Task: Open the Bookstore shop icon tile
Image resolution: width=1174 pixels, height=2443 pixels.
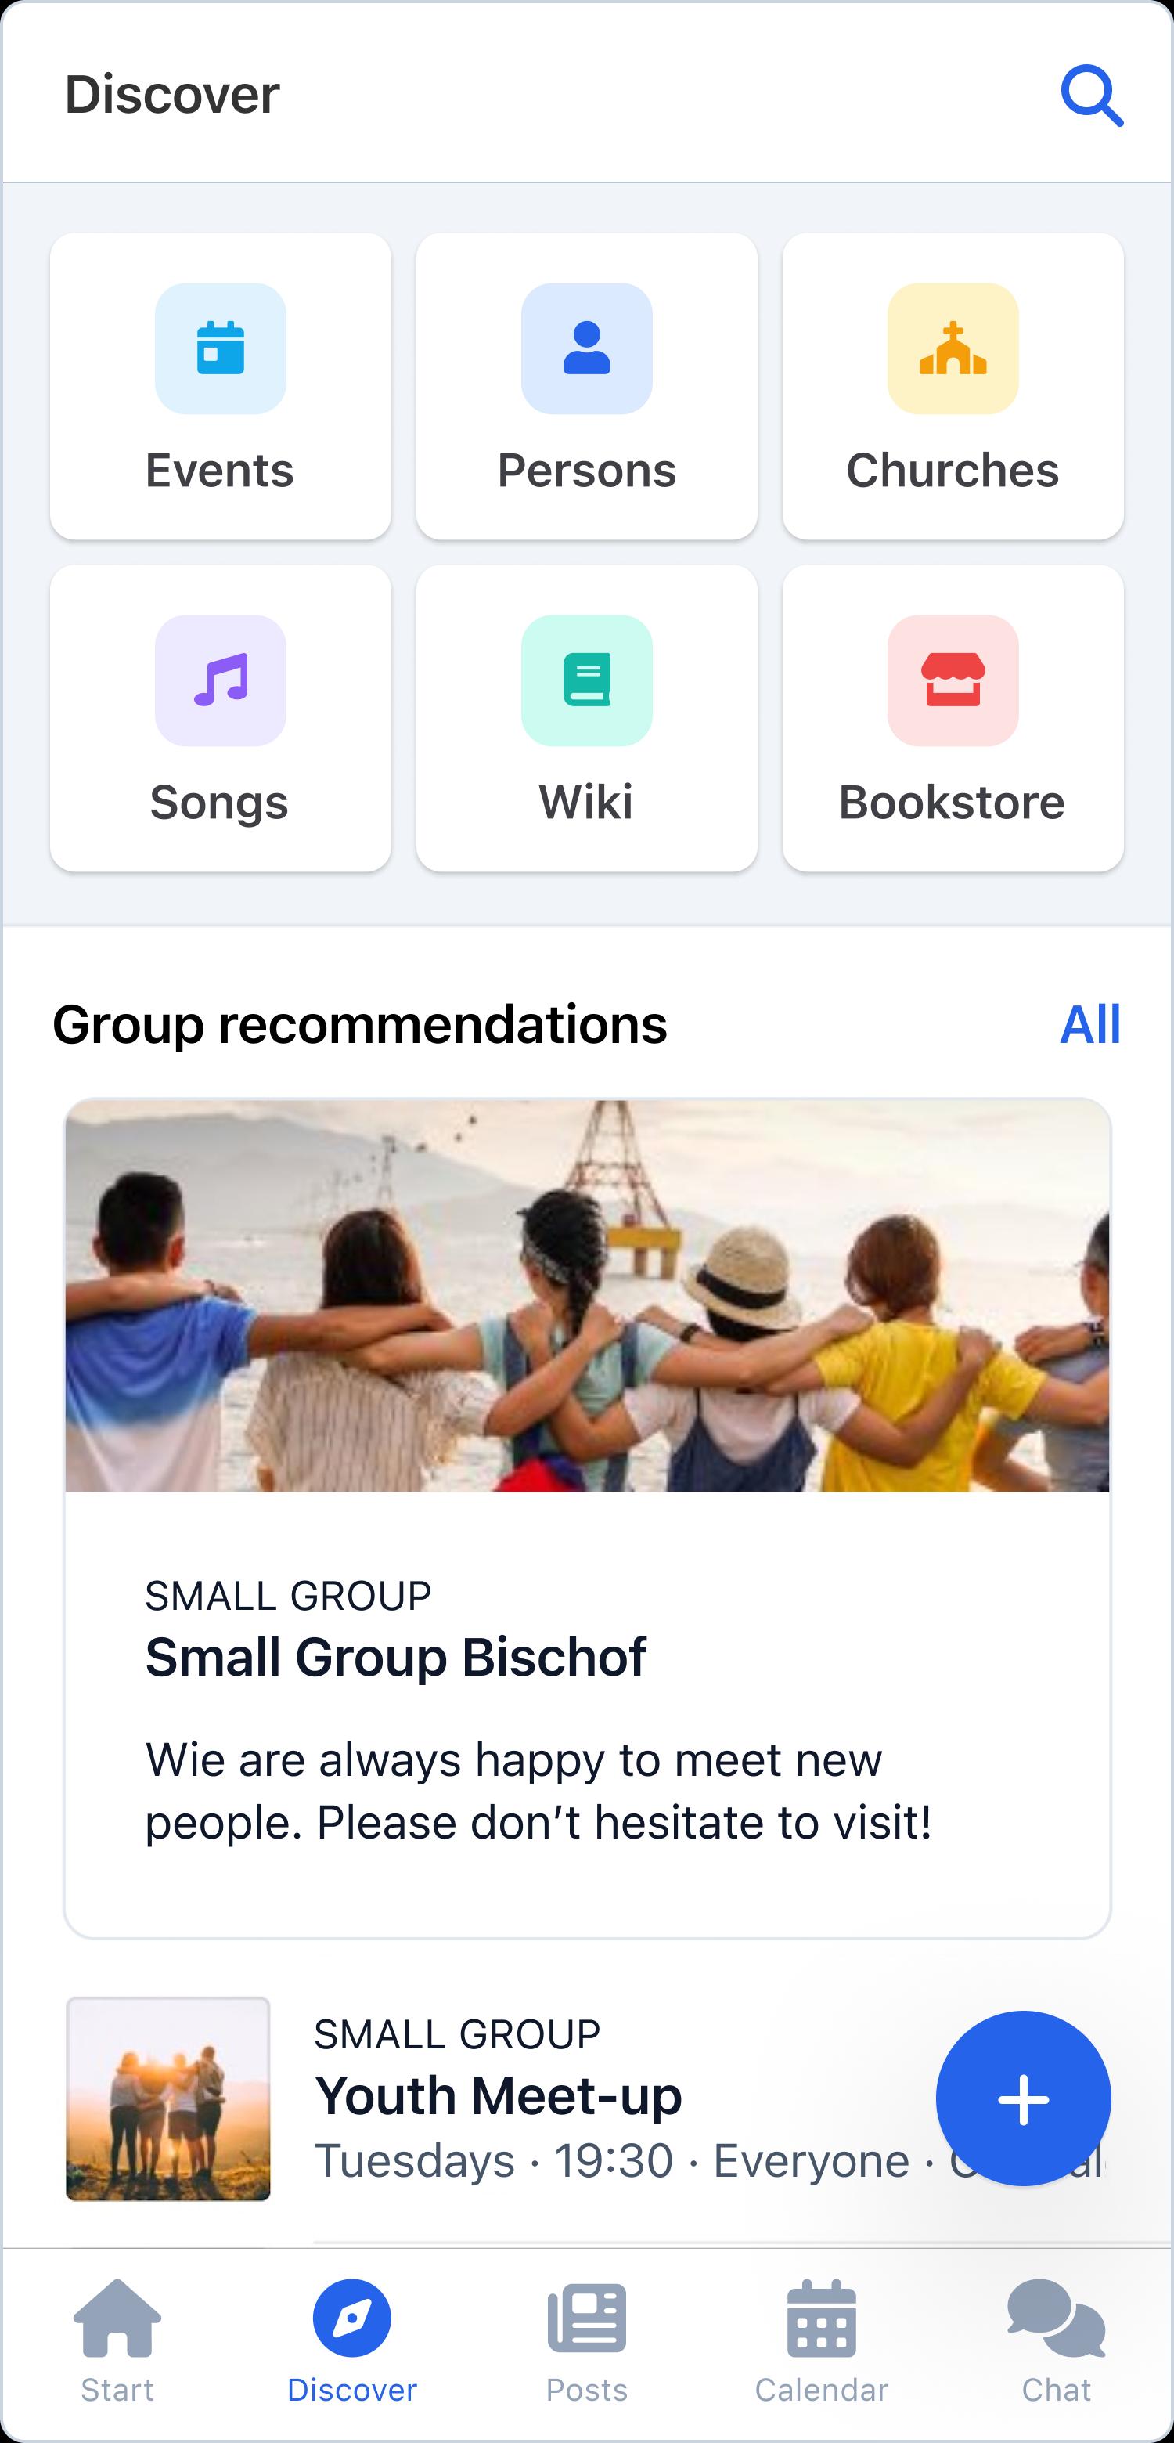Action: coord(952,718)
